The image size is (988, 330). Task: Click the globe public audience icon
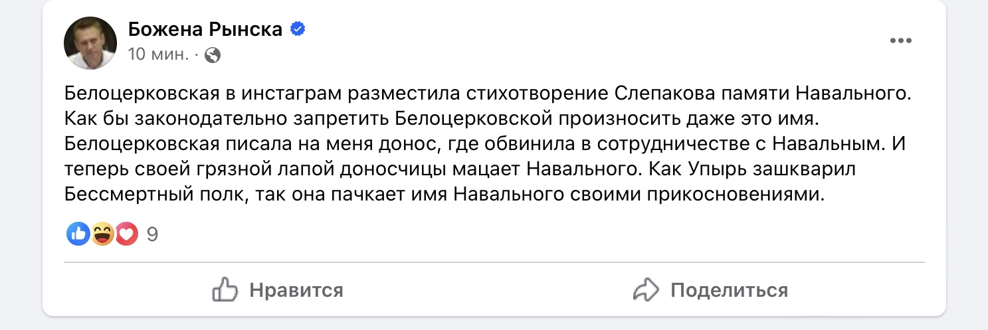(213, 56)
